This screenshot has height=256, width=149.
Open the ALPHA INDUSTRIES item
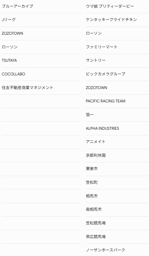[x=102, y=128]
